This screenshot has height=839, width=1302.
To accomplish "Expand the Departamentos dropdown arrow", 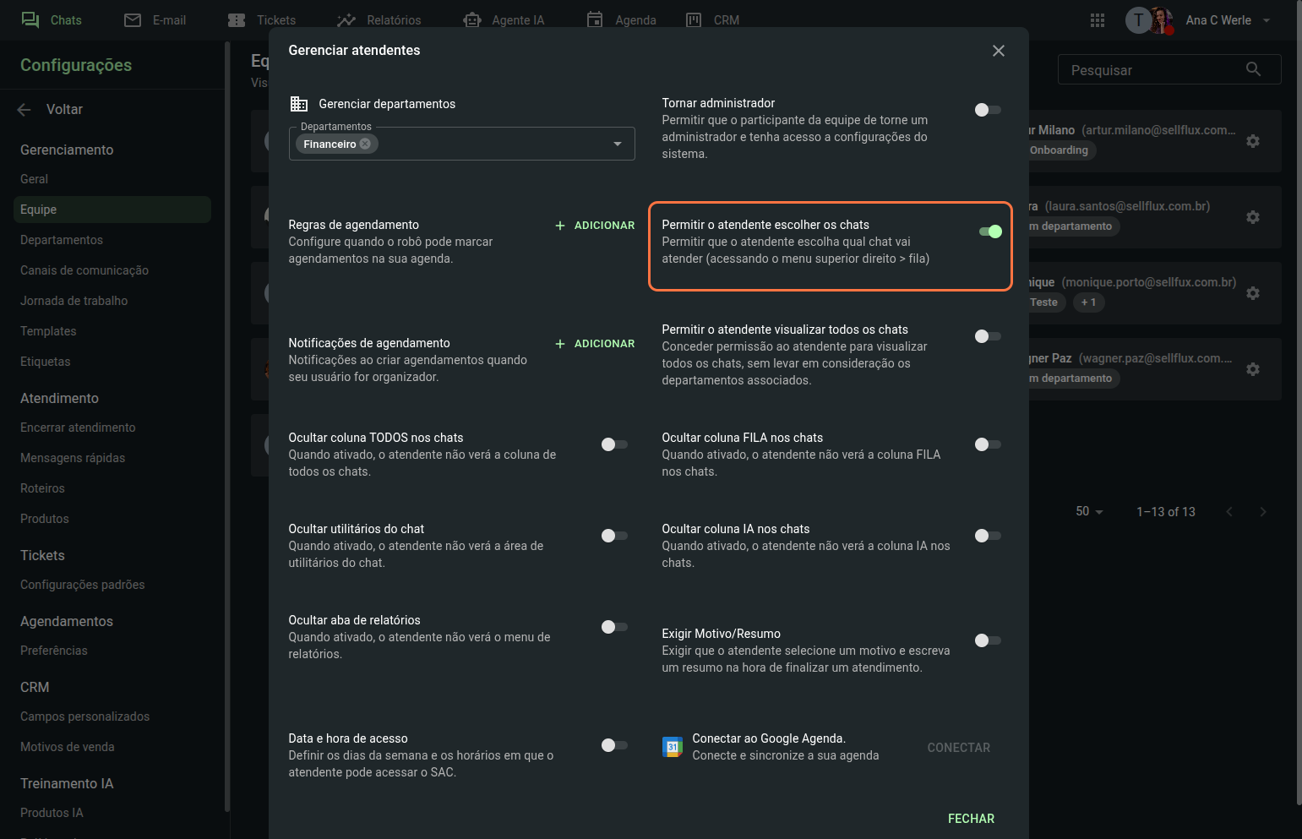I will click(618, 144).
